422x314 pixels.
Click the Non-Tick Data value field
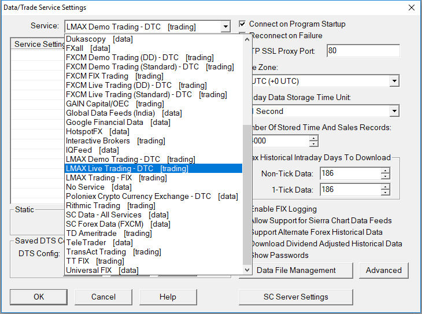350,173
